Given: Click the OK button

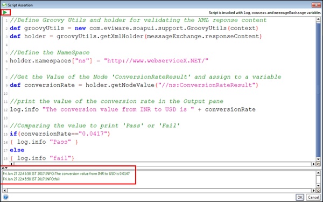Looking at the screenshot, I should pyautogui.click(x=300, y=197).
